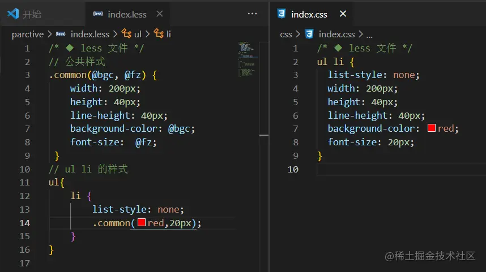The height and width of the screenshot is (272, 486).
Task: Open the More Actions ellipsis menu
Action: 252,14
